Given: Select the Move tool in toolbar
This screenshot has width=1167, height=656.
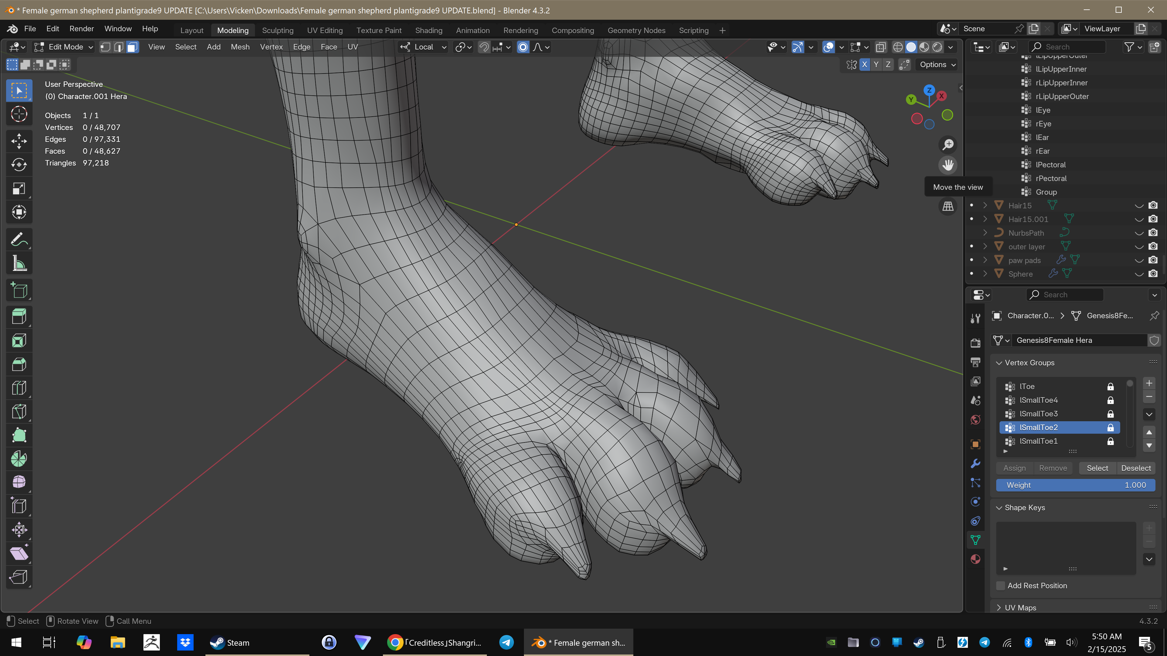Looking at the screenshot, I should point(19,141).
